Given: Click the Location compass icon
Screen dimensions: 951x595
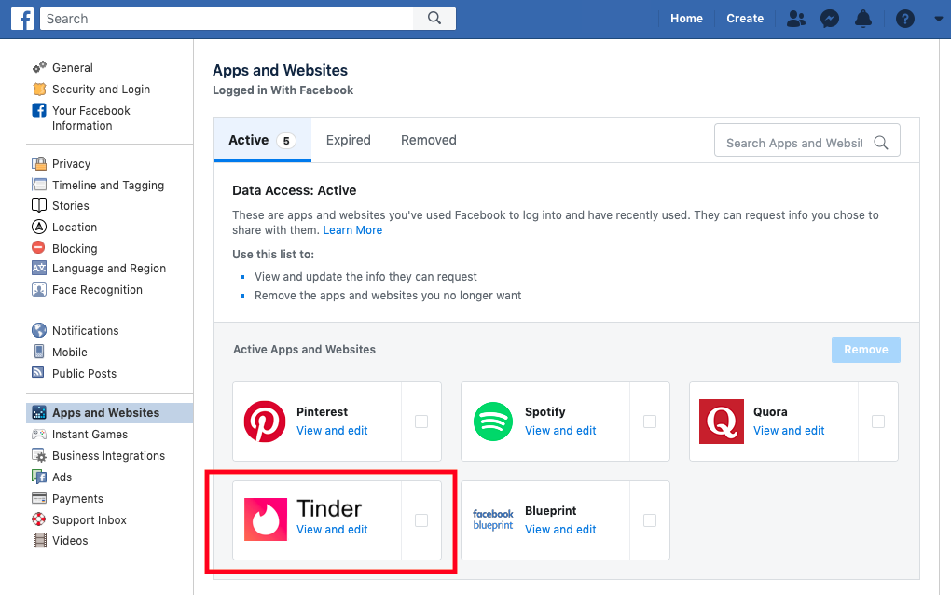Looking at the screenshot, I should (x=39, y=227).
